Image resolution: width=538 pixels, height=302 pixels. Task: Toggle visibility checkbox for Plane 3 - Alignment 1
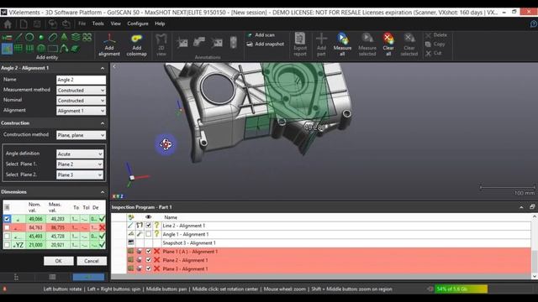(x=148, y=268)
